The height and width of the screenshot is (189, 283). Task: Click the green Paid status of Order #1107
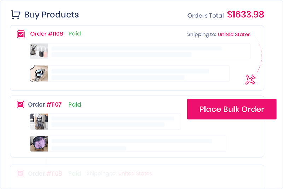[x=75, y=104]
